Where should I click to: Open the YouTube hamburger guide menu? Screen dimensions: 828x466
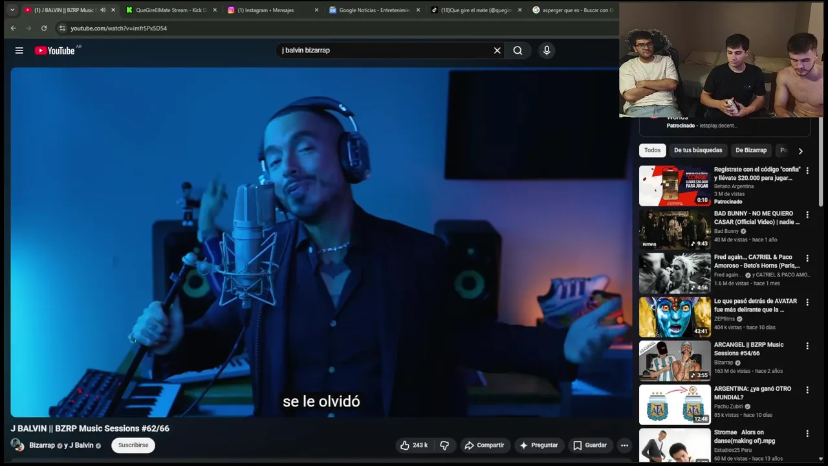pyautogui.click(x=19, y=50)
